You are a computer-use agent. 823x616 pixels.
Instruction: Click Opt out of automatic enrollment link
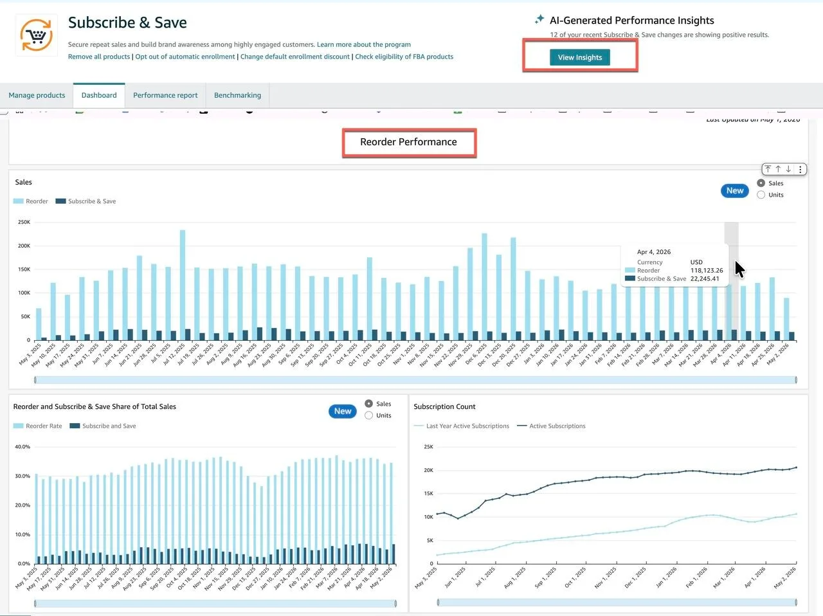(x=185, y=57)
